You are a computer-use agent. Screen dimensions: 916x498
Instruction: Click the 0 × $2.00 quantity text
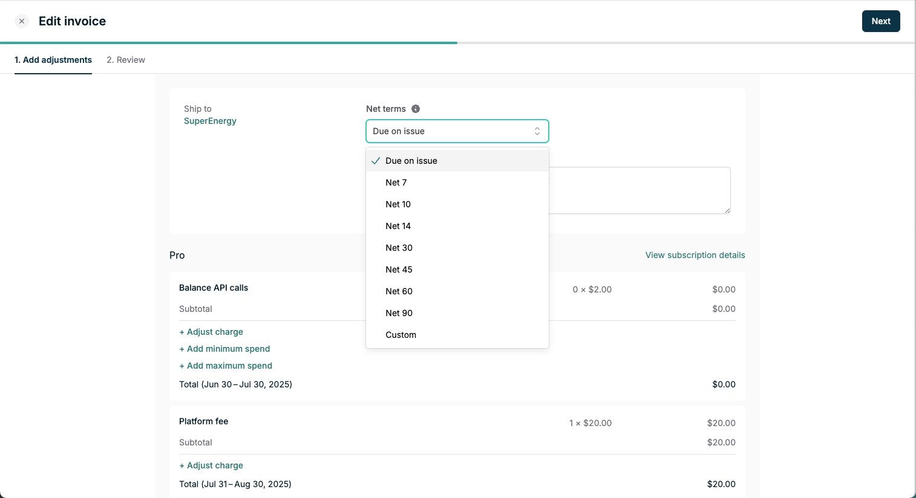click(592, 289)
